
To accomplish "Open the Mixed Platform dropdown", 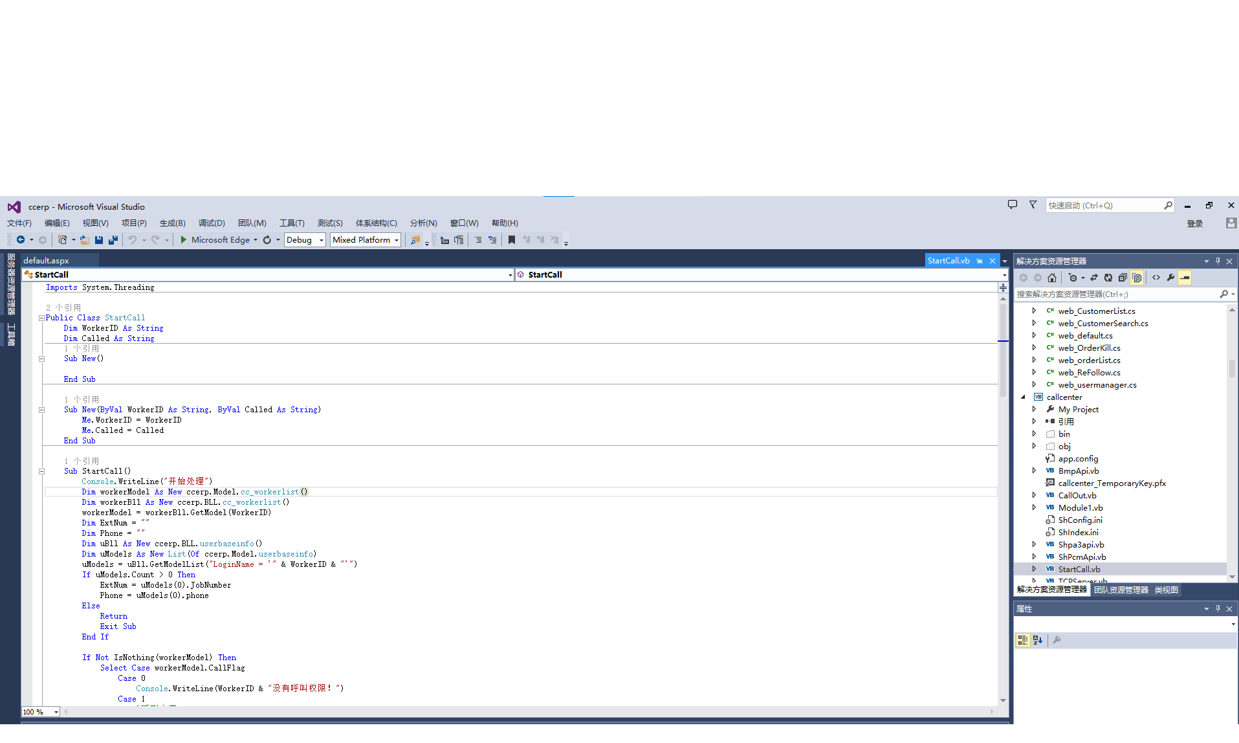I will click(x=366, y=239).
